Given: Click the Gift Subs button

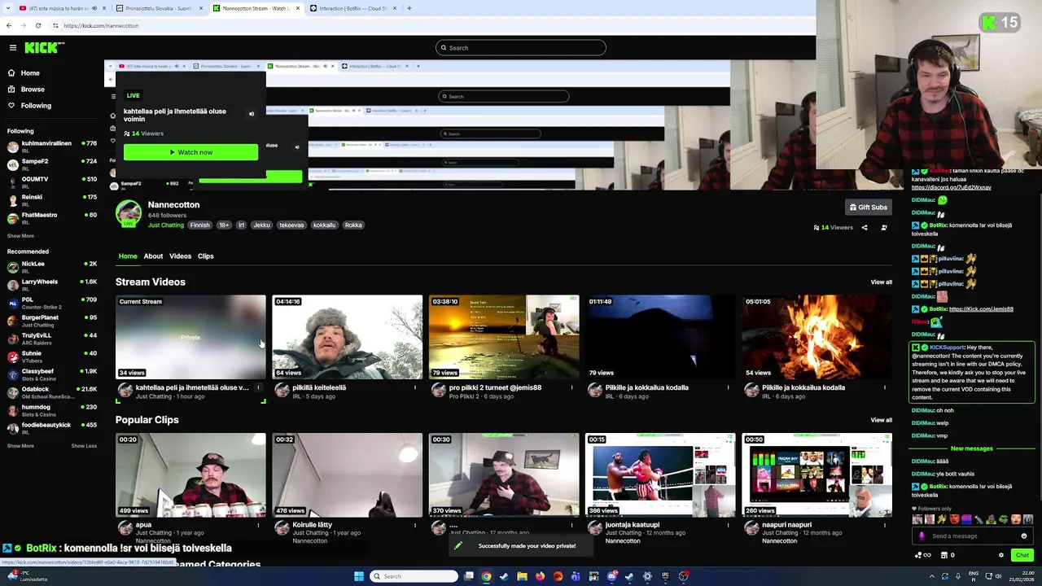Looking at the screenshot, I should coord(868,208).
